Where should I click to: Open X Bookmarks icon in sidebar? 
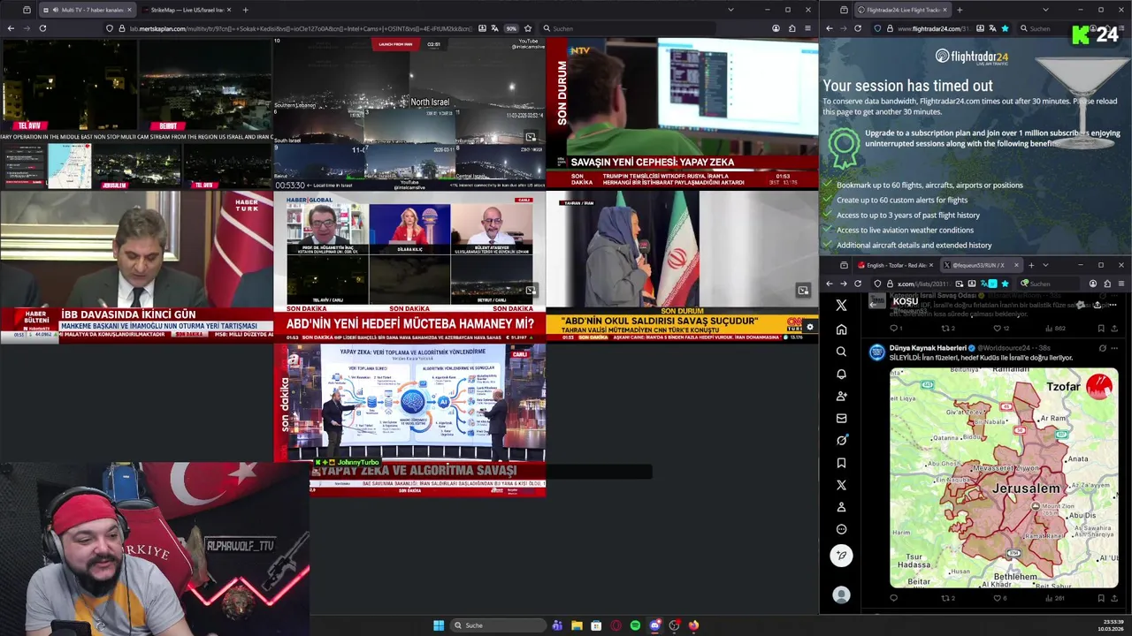841,463
